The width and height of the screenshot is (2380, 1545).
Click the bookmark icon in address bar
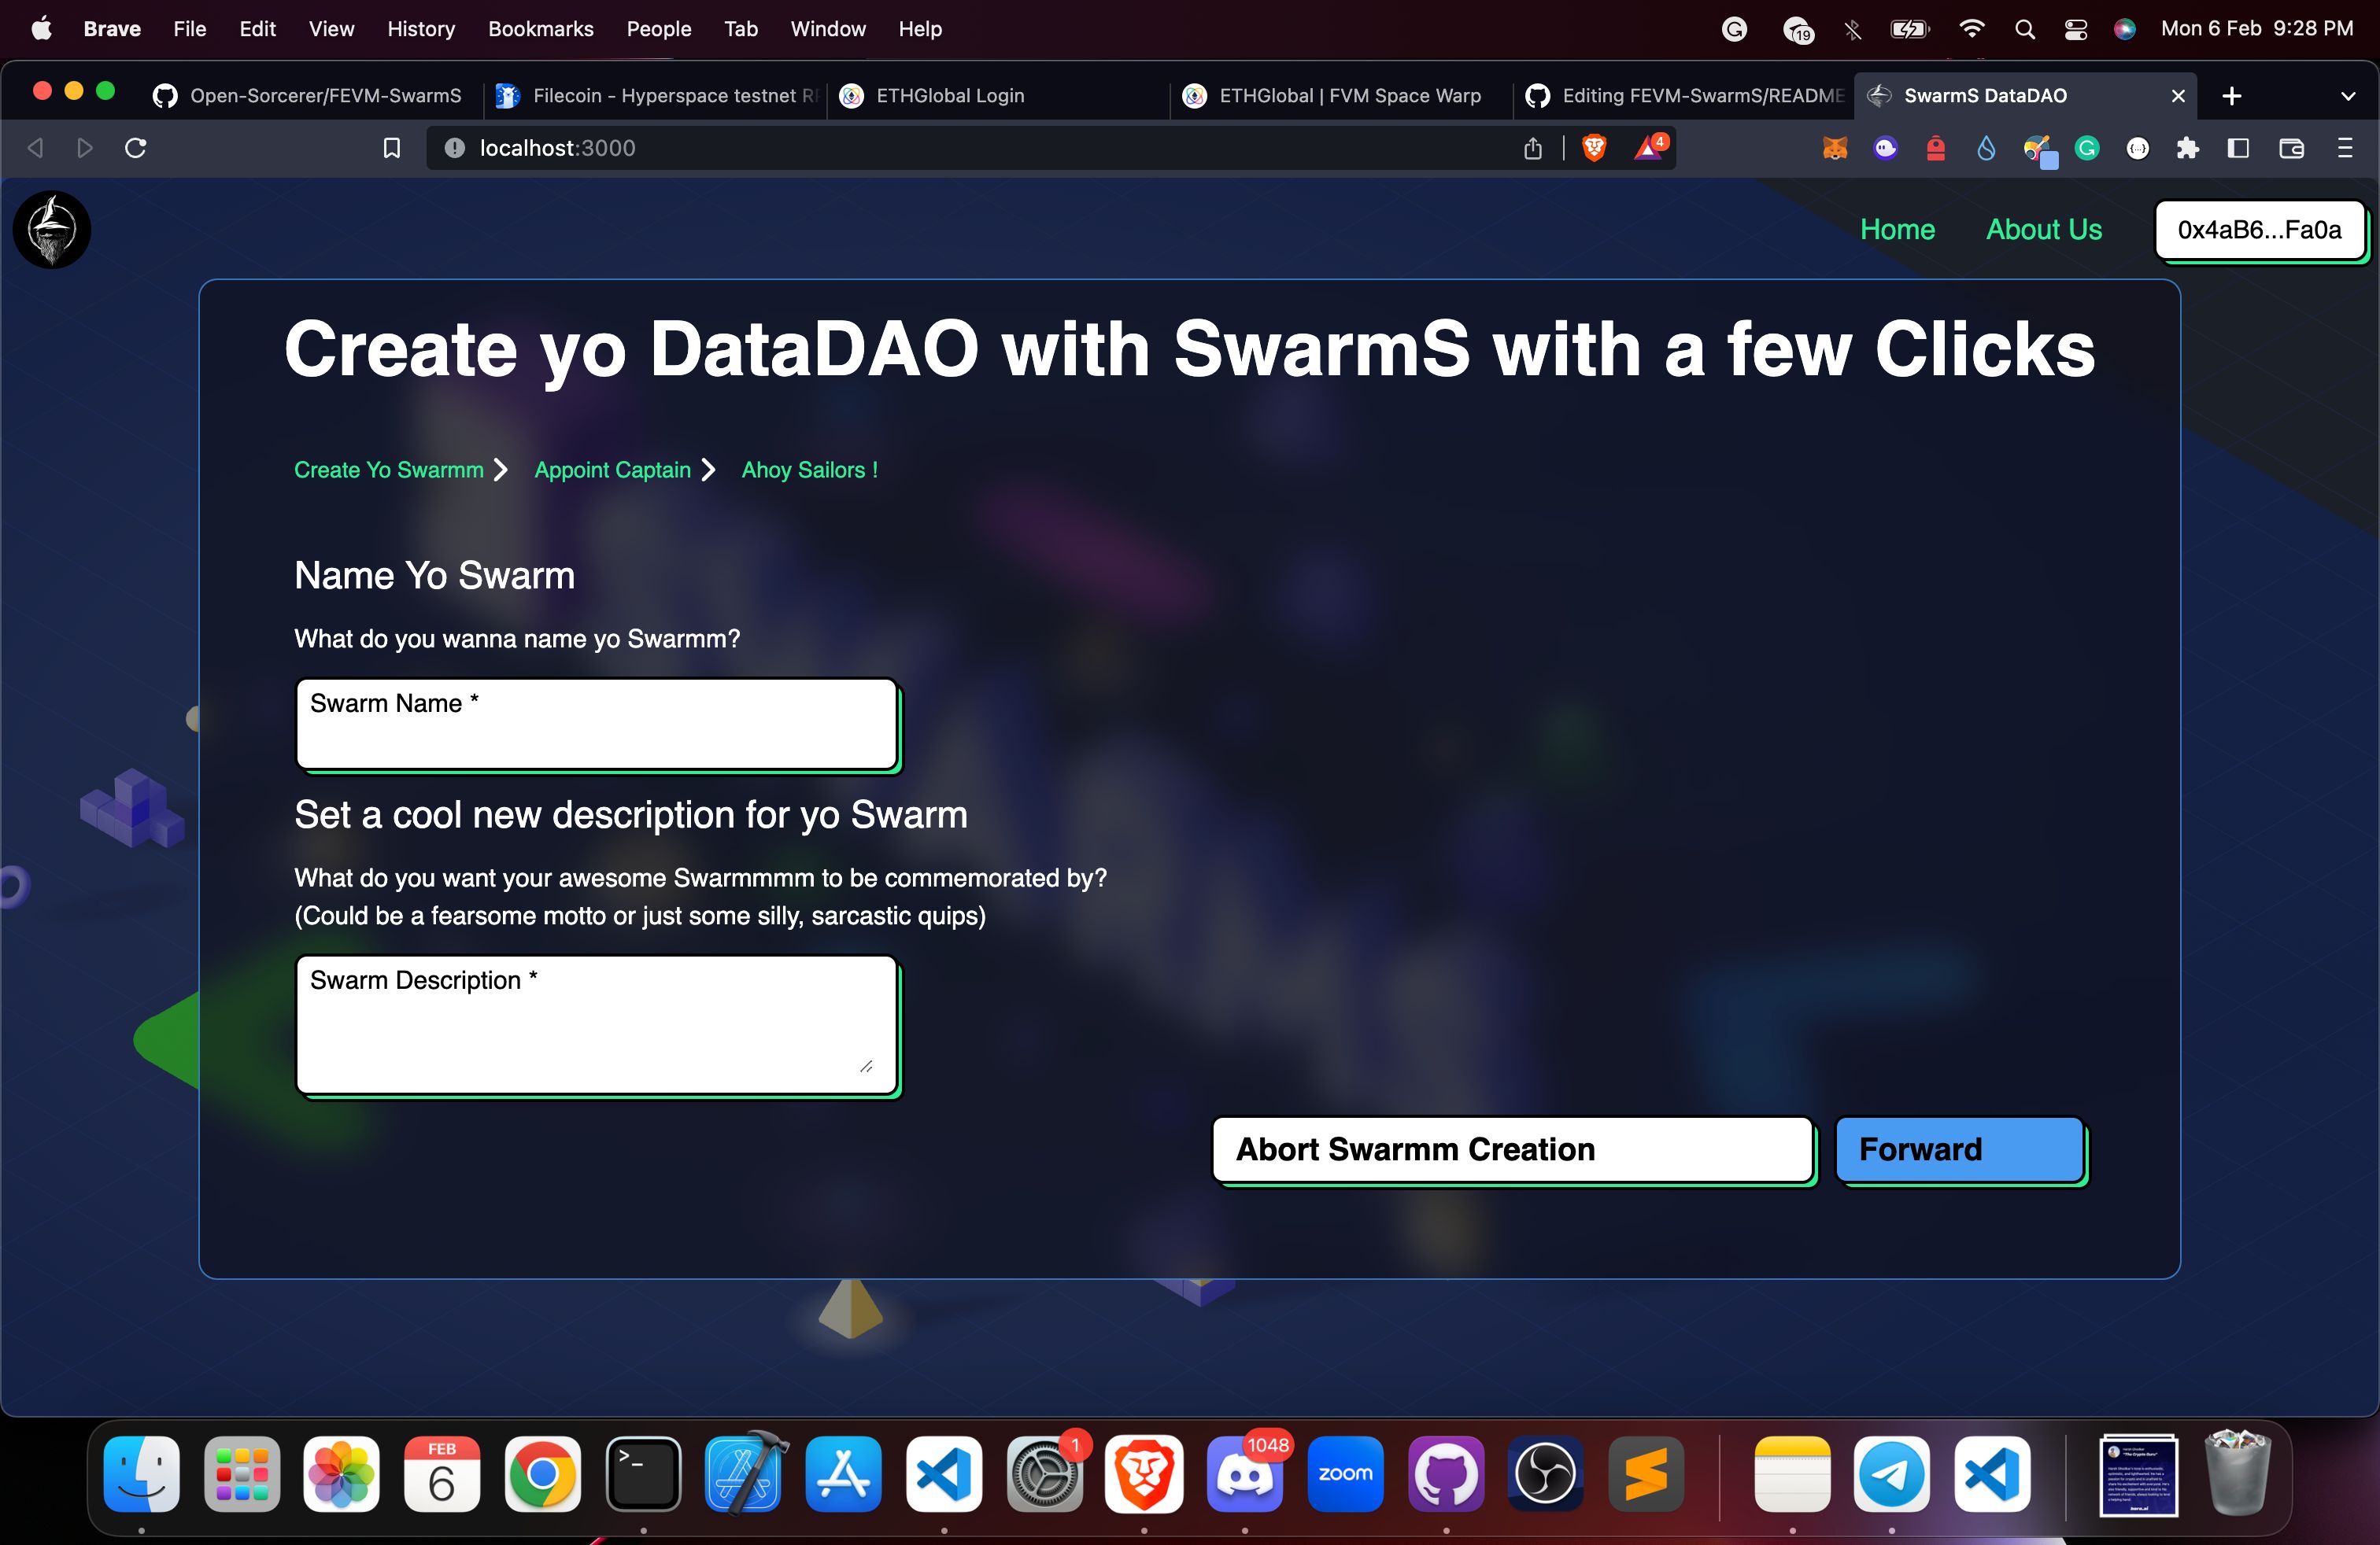click(x=389, y=147)
